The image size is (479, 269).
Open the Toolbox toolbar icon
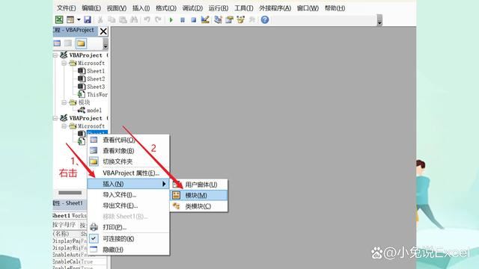(x=252, y=20)
